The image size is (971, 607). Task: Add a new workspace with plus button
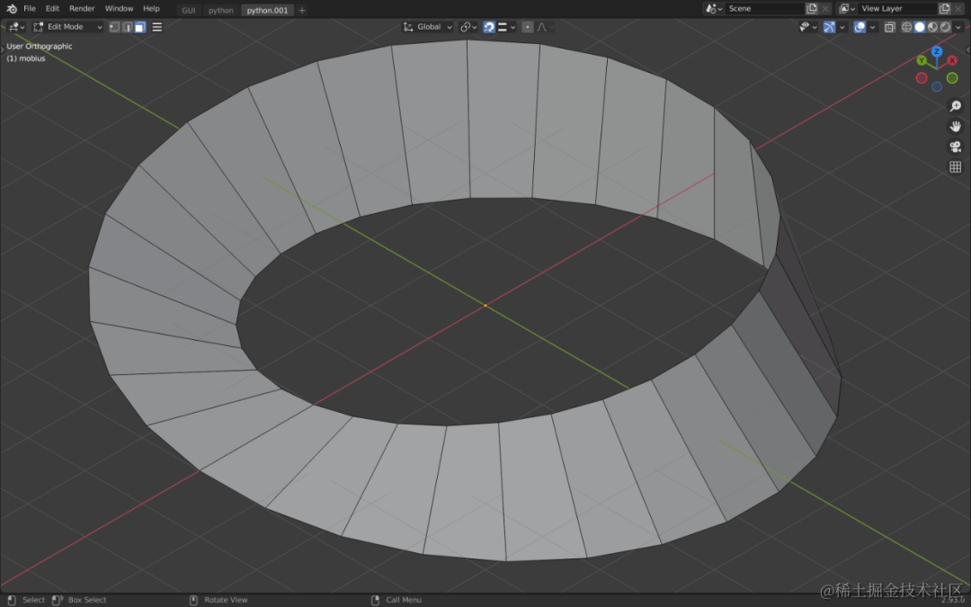tap(302, 10)
